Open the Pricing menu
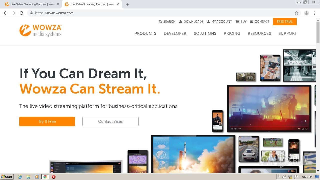 click(x=232, y=33)
